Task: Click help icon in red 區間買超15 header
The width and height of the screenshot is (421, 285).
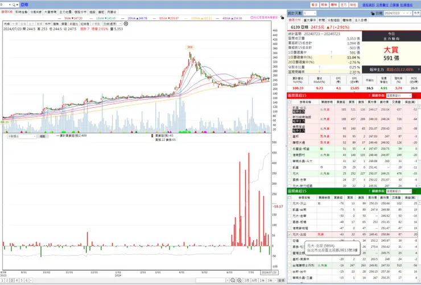Action: point(369,96)
